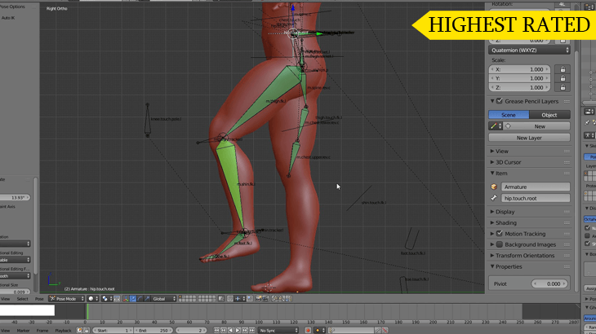Click the Scale Y value field
Viewport: 596px width, 334px height.
(519, 78)
